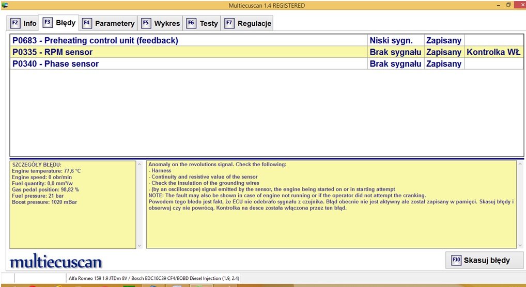Click the Boost pressure: 1020 mBar line
This screenshot has width=526, height=287.
tap(44, 202)
